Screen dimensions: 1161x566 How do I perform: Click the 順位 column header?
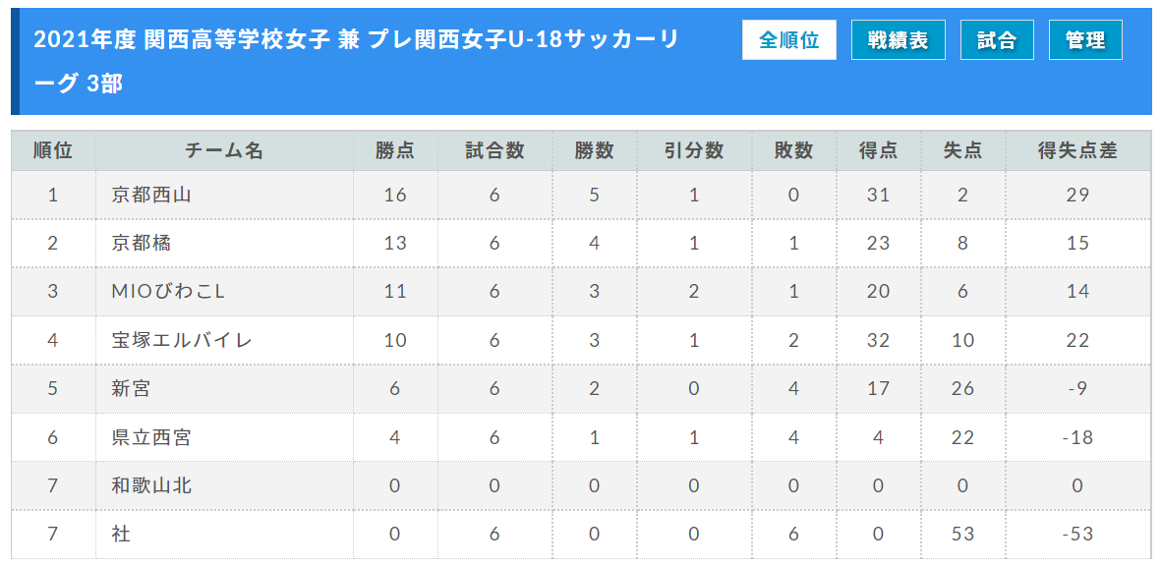click(53, 151)
